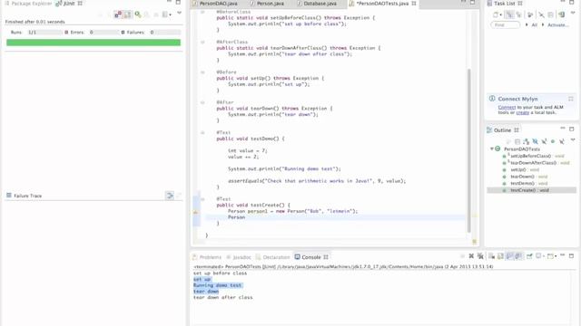Image resolution: width=581 pixels, height=326 pixels.
Task: Click the assertEquals line in testDemo
Action: click(x=317, y=181)
